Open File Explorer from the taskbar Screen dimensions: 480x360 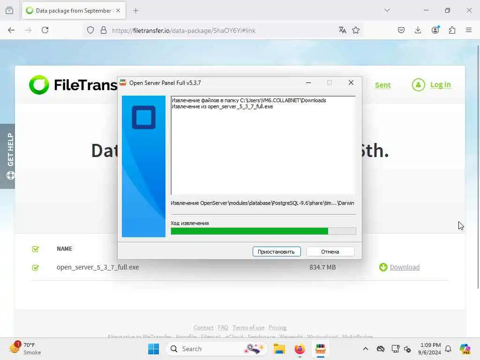tap(279, 349)
